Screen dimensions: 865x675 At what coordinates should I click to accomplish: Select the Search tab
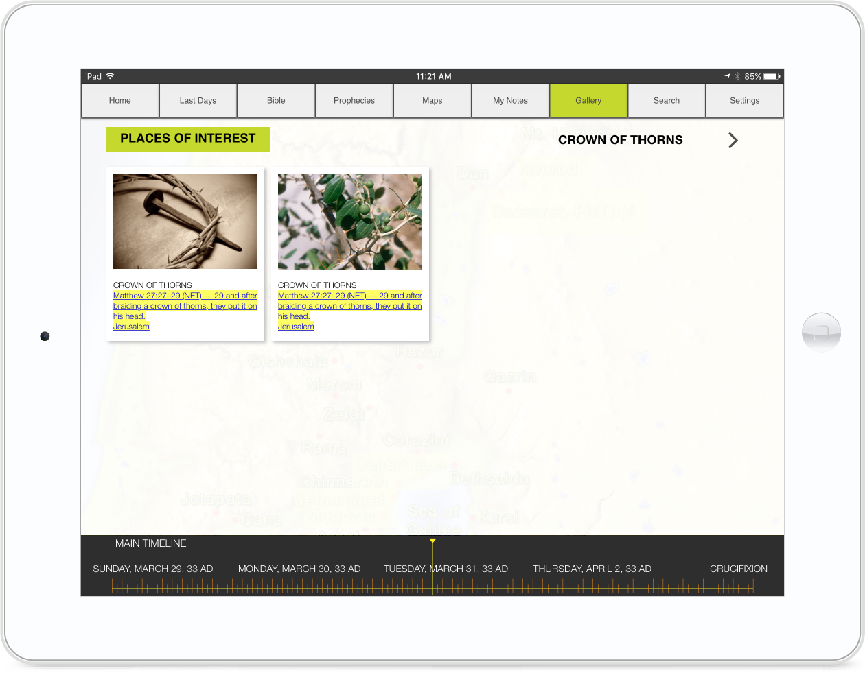[x=667, y=101]
